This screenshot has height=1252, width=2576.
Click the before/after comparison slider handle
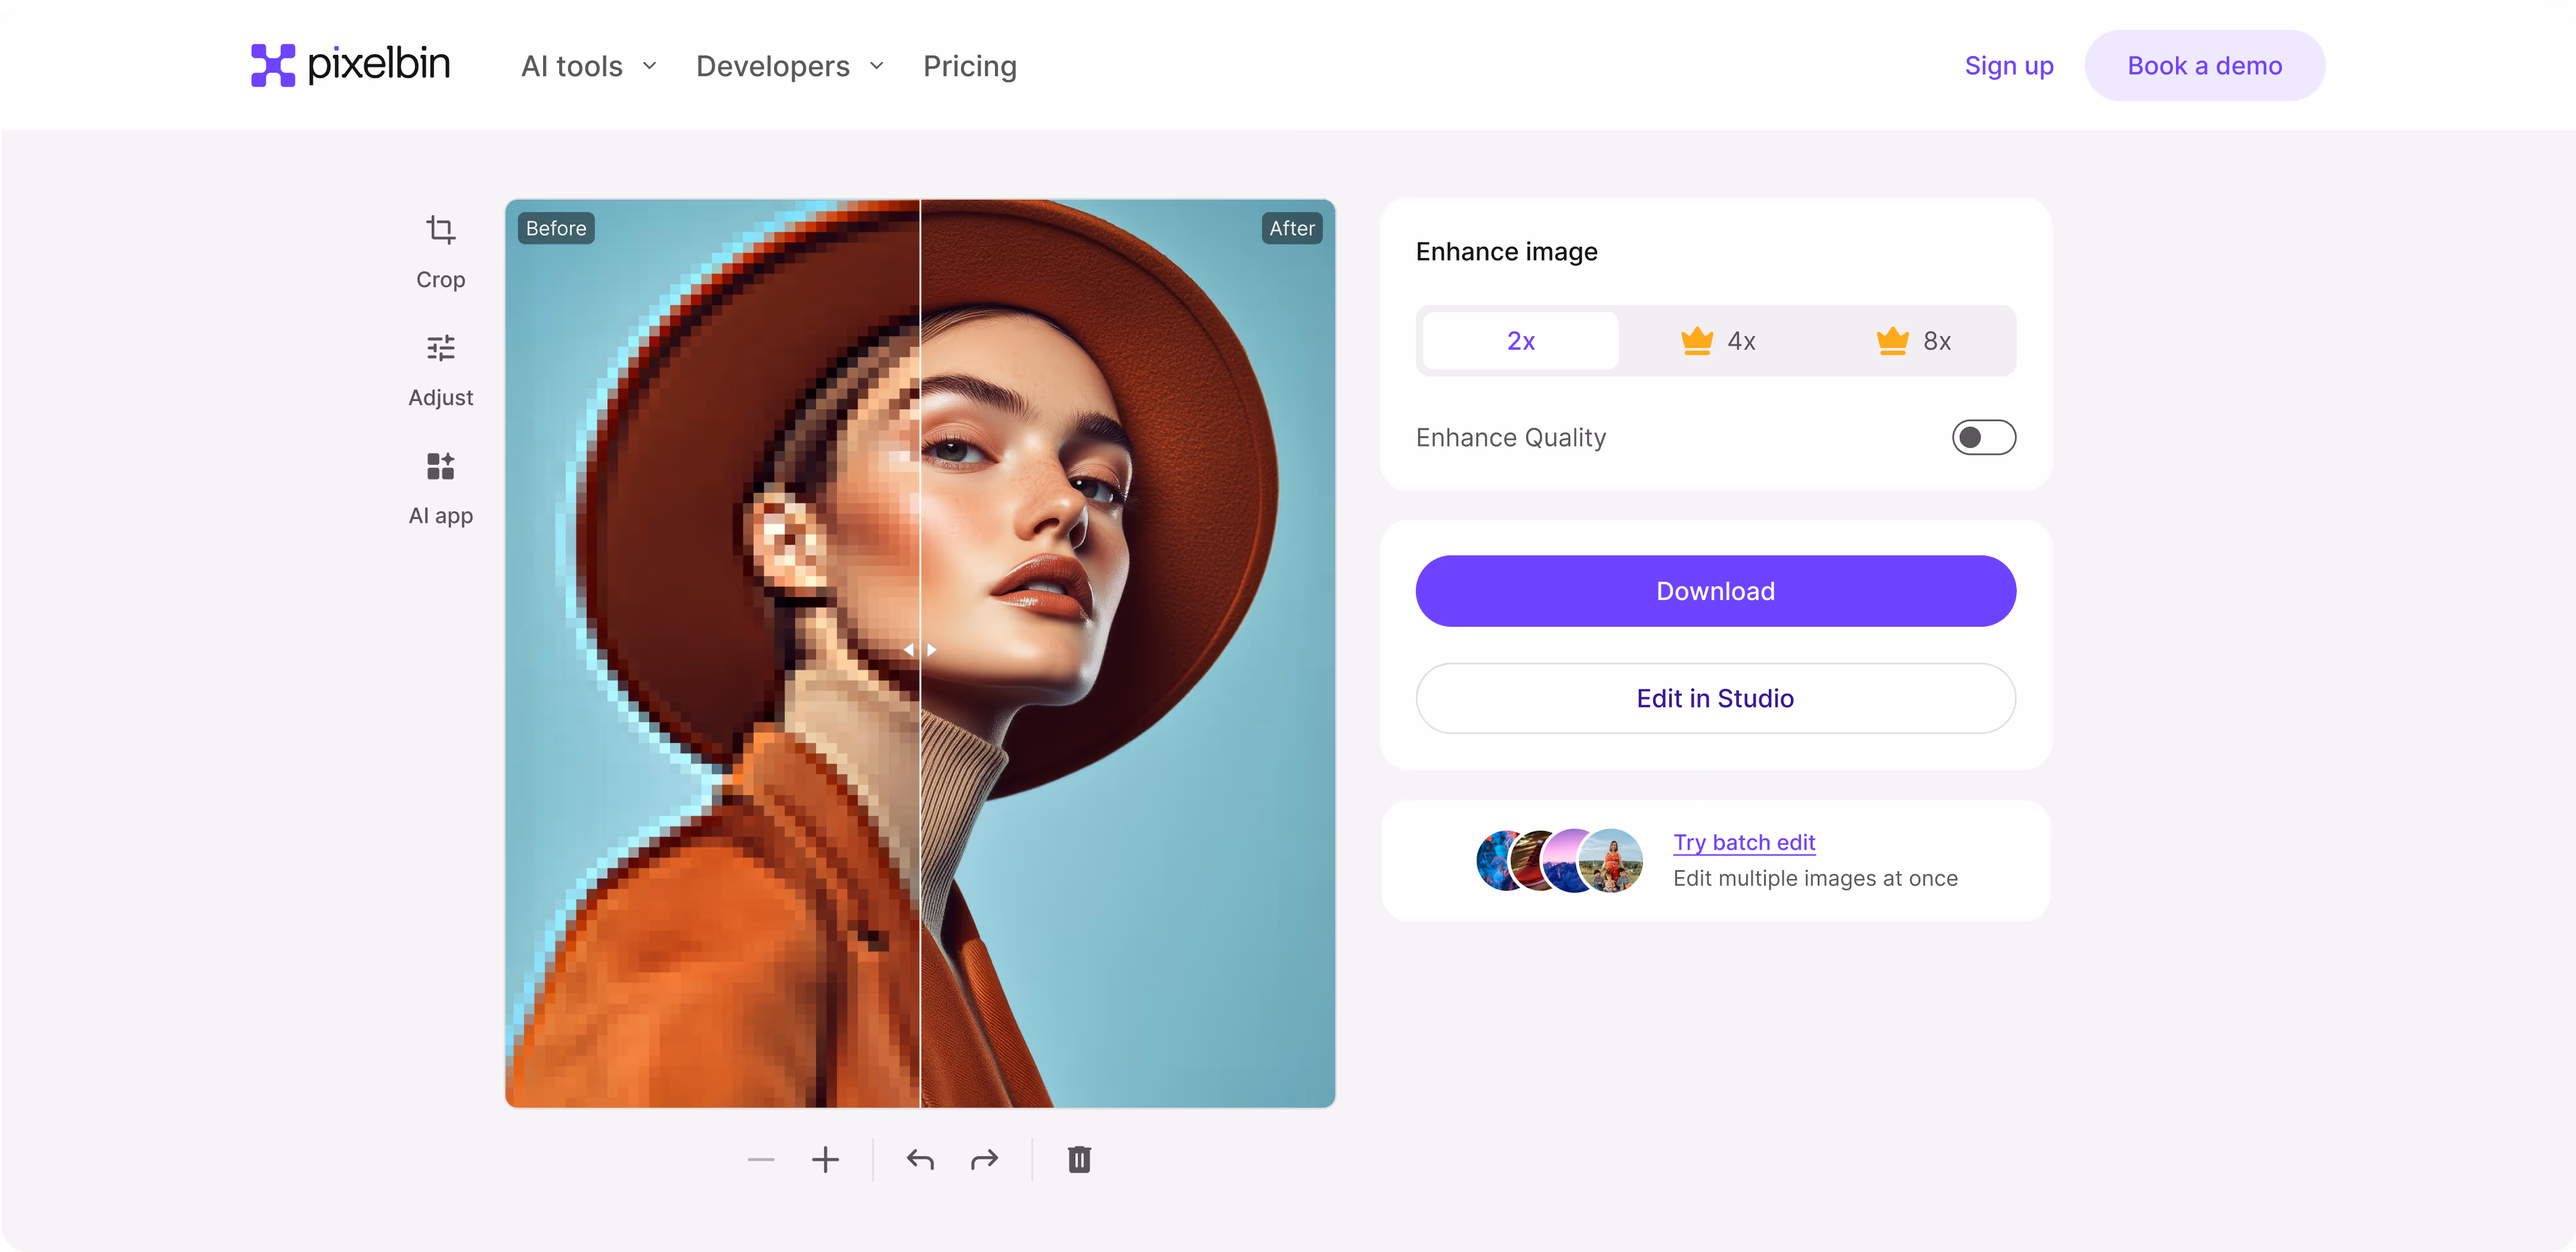[920, 648]
